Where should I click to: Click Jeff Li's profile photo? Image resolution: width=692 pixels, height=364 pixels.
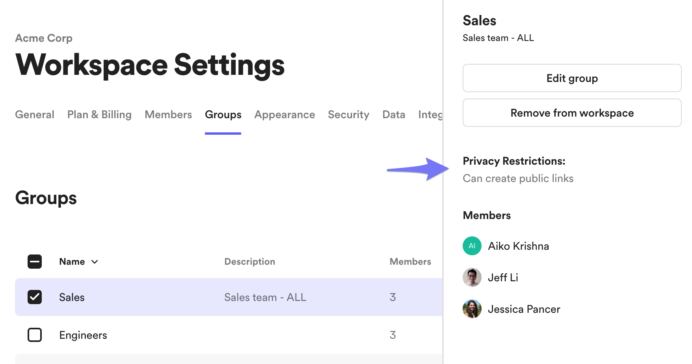coord(472,277)
